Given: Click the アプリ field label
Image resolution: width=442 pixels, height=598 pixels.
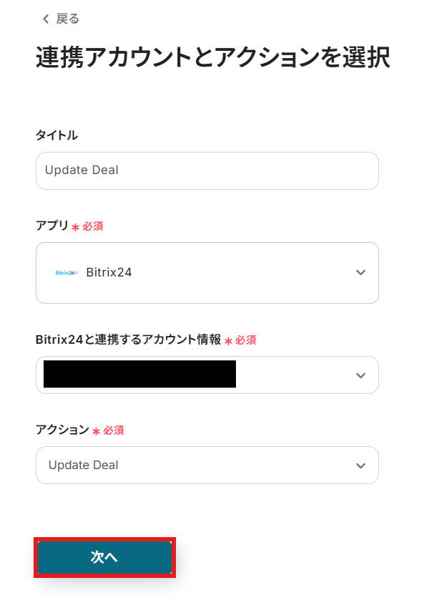Looking at the screenshot, I should pos(52,226).
